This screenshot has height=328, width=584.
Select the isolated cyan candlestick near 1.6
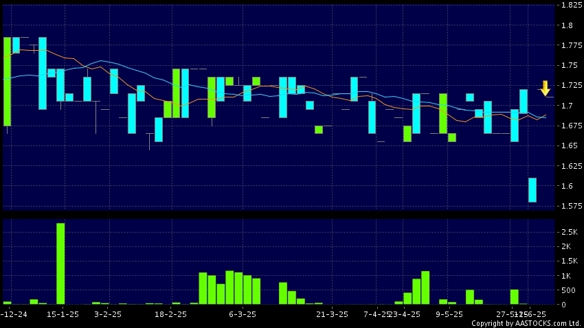532,190
